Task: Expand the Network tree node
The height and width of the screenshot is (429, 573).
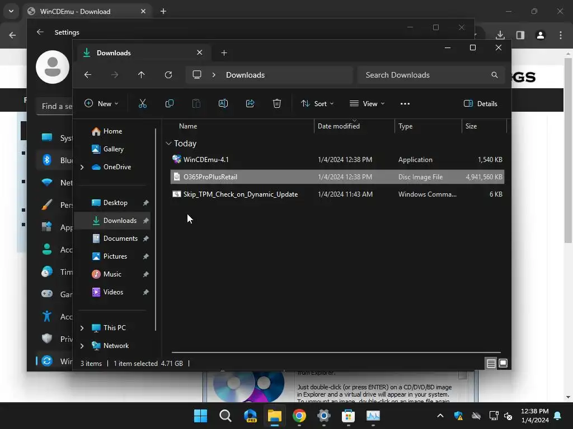Action: pos(82,346)
